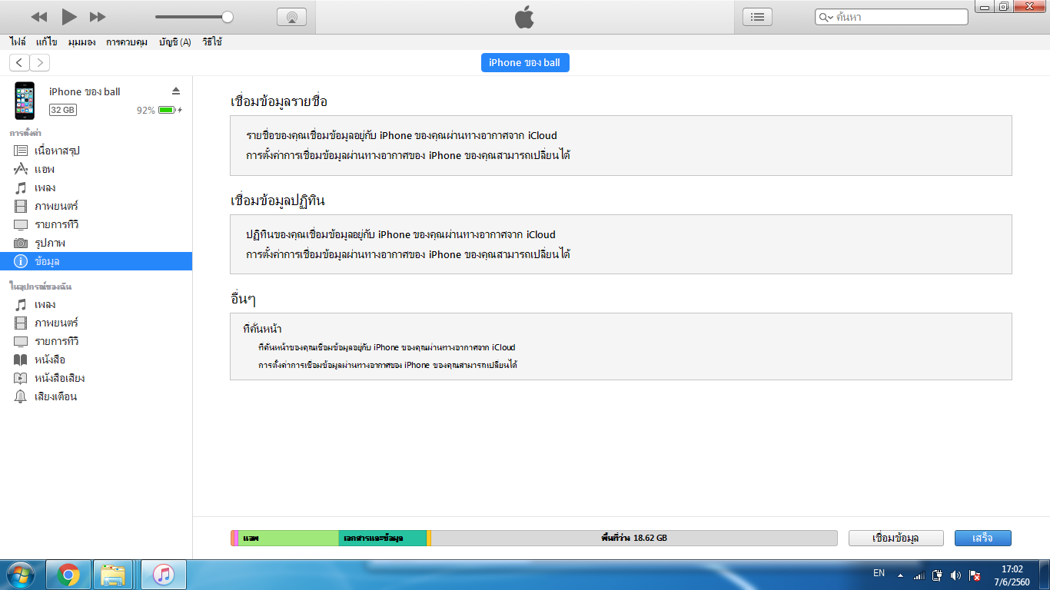
Task: Click the rewind previous track button
Action: [39, 17]
